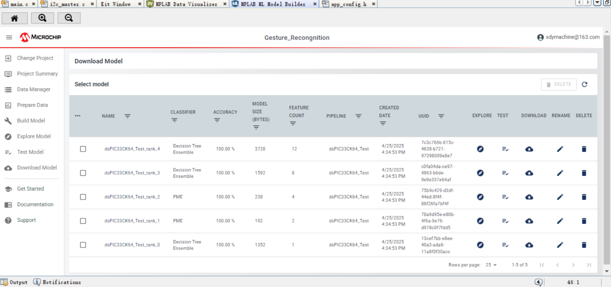
Task: Tick checkbox for dsPIC33CK64_Test_rank_2
Action: [83, 197]
